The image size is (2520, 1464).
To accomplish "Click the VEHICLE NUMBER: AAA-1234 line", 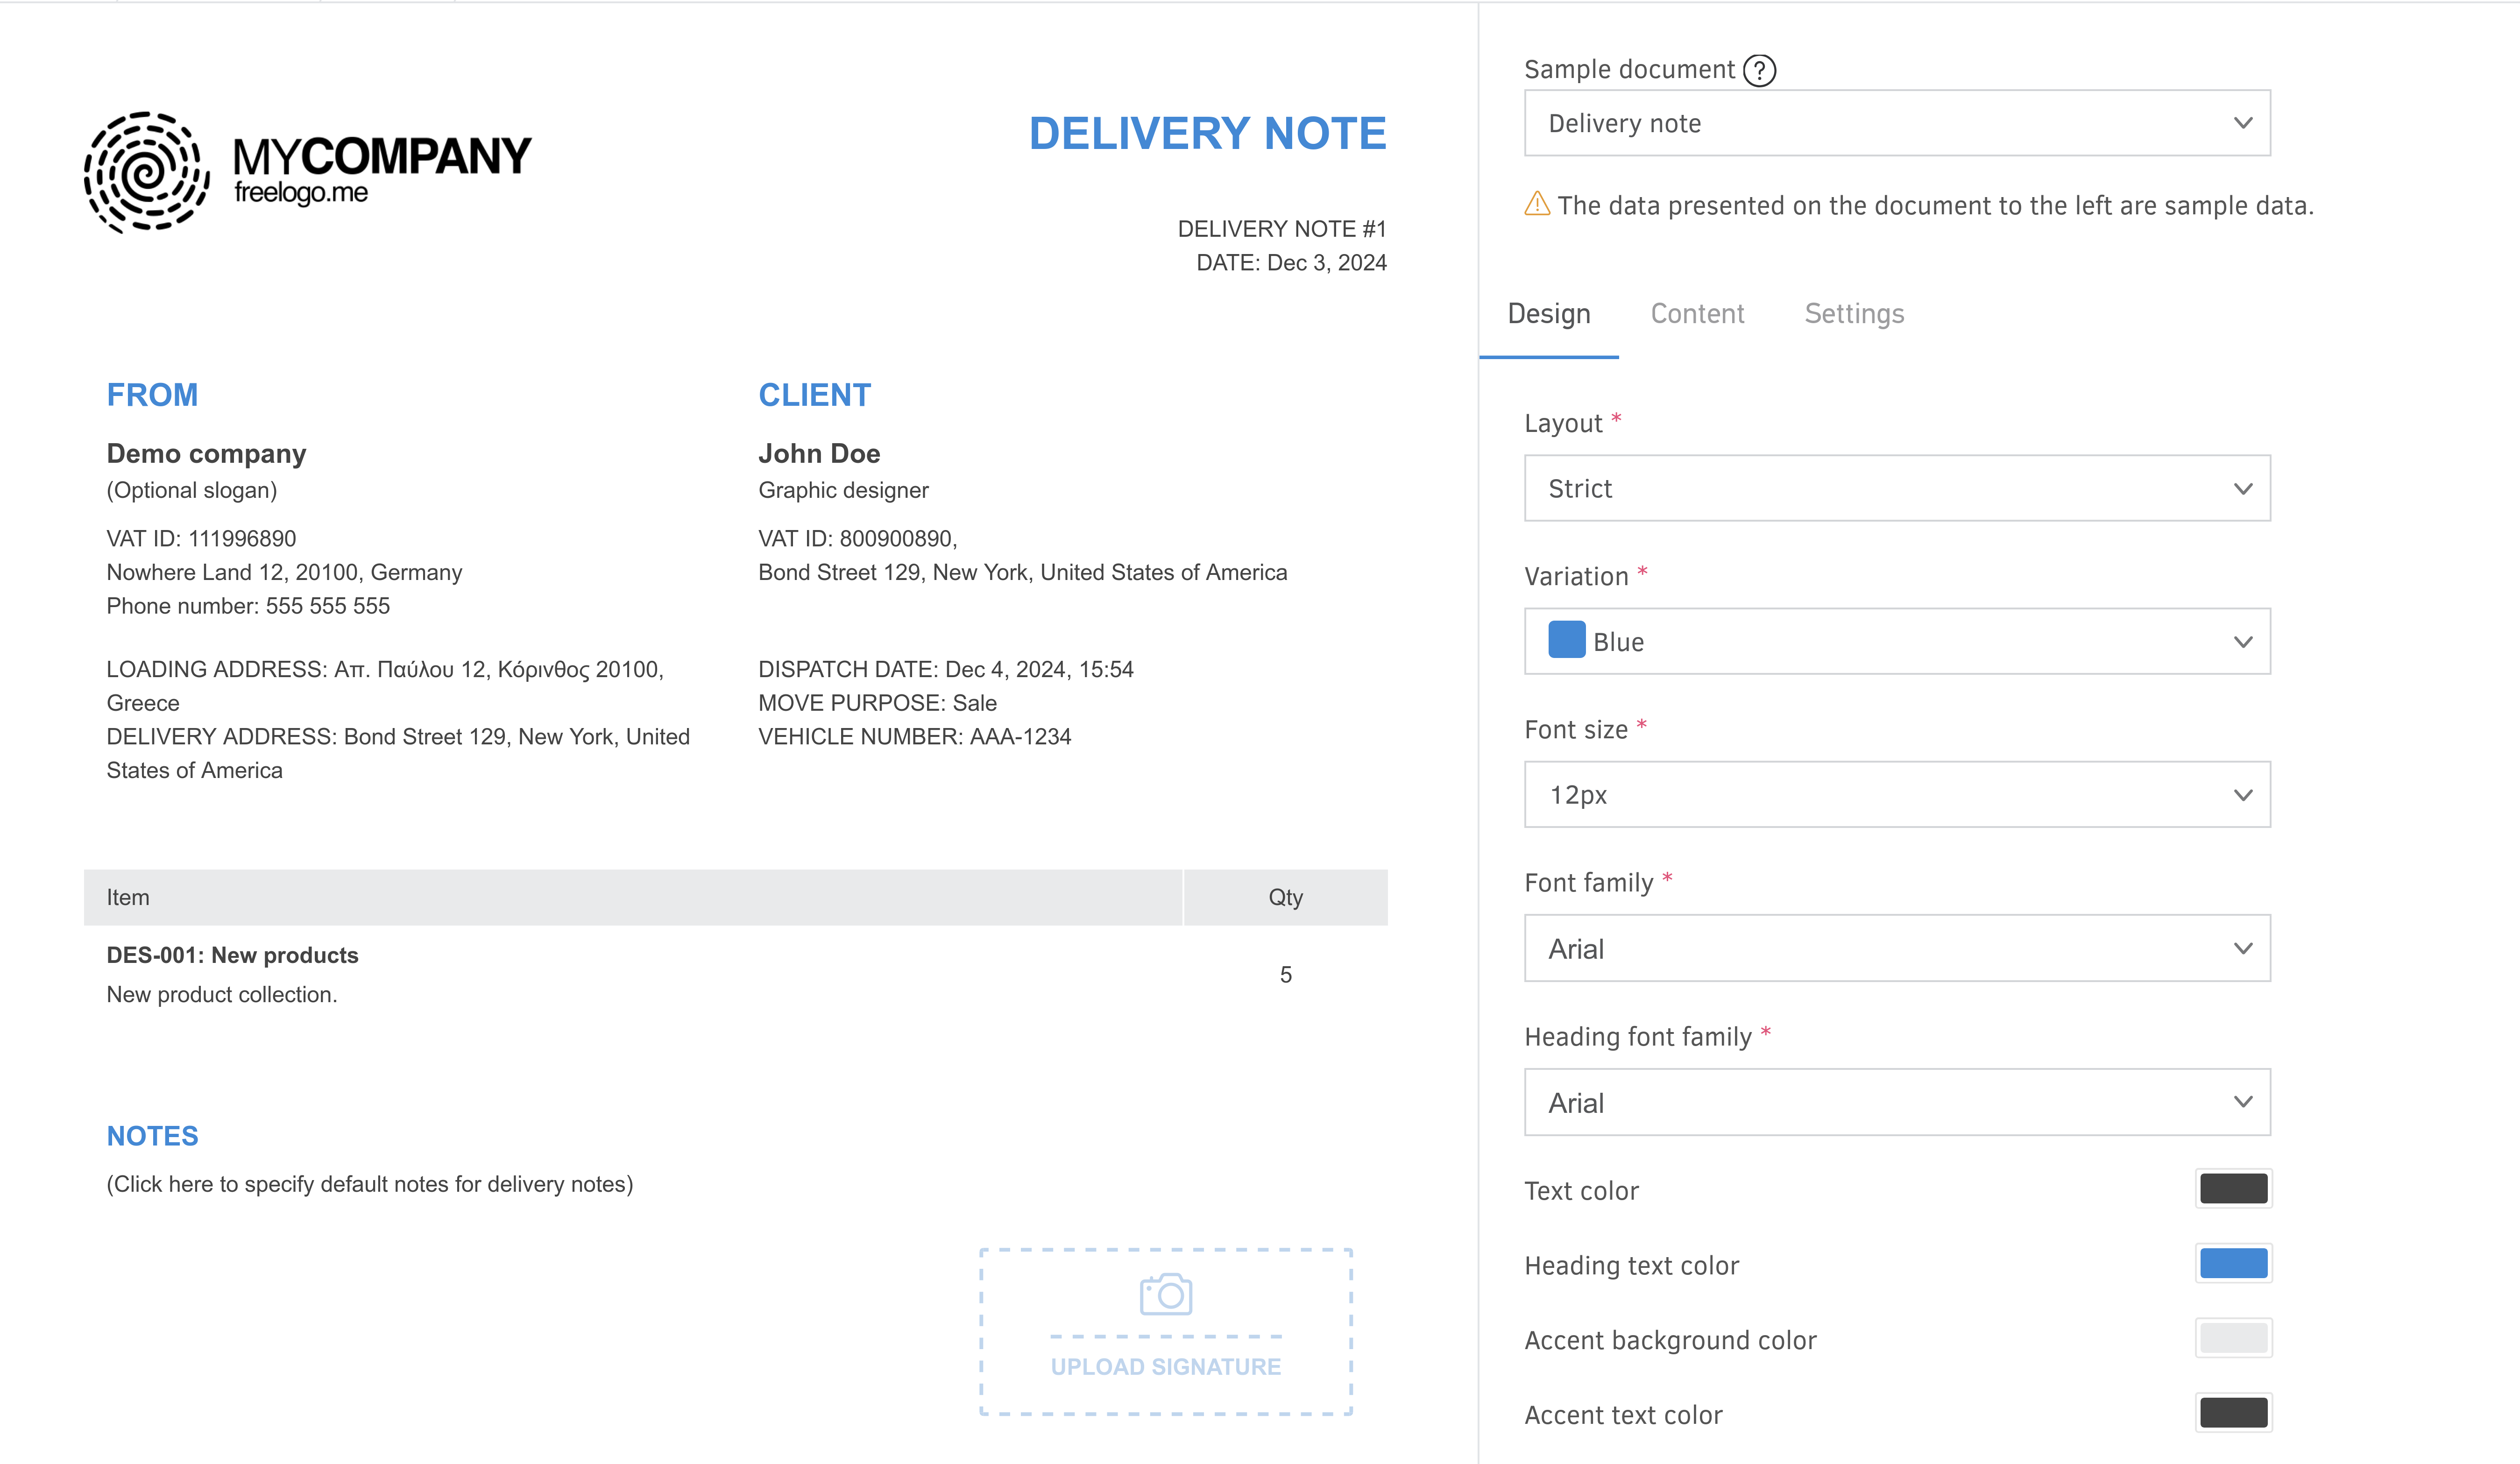I will tap(914, 737).
